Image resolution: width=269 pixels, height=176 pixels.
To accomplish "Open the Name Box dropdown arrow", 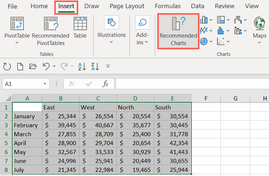I will click(x=45, y=84).
